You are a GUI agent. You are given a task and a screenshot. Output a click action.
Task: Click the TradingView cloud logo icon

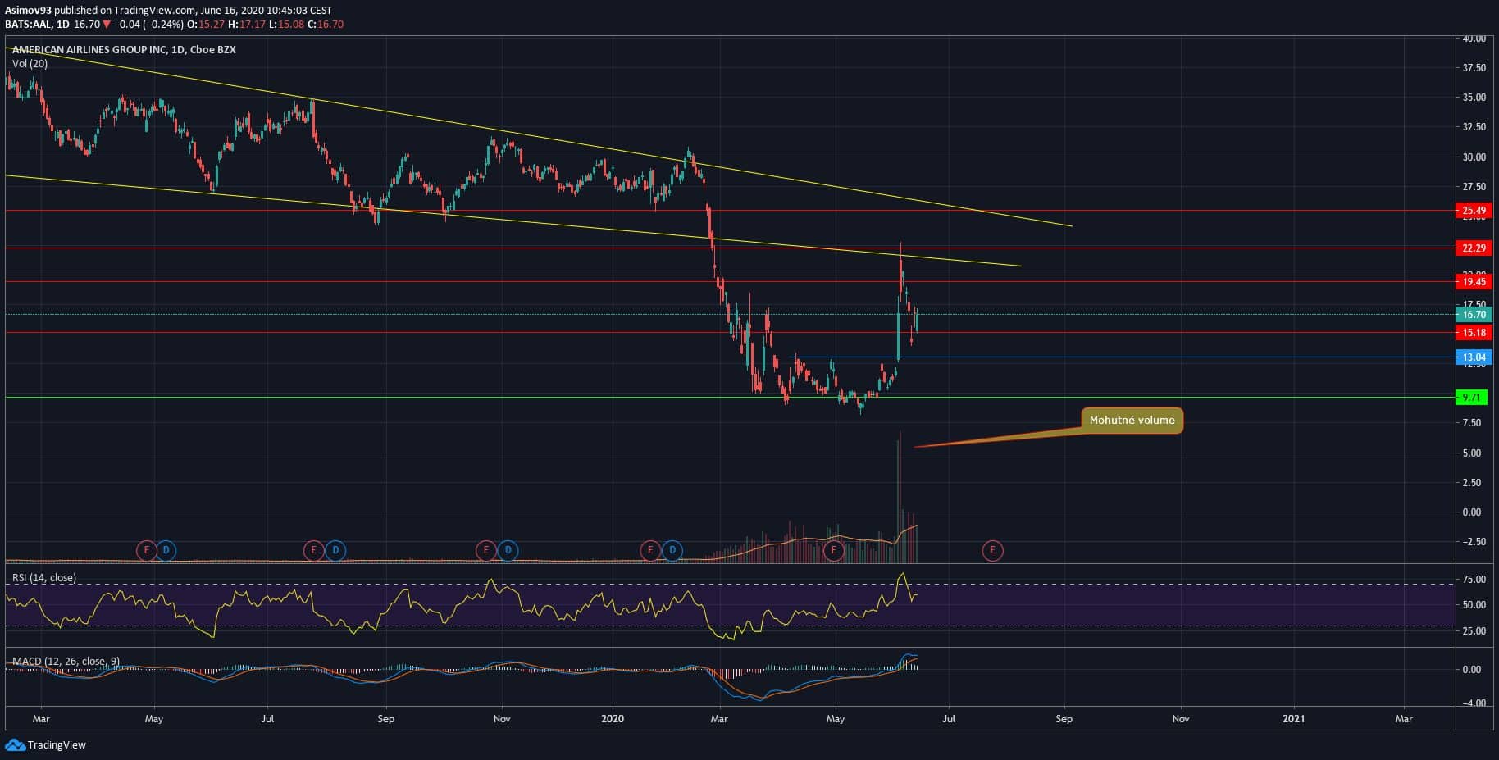point(15,744)
